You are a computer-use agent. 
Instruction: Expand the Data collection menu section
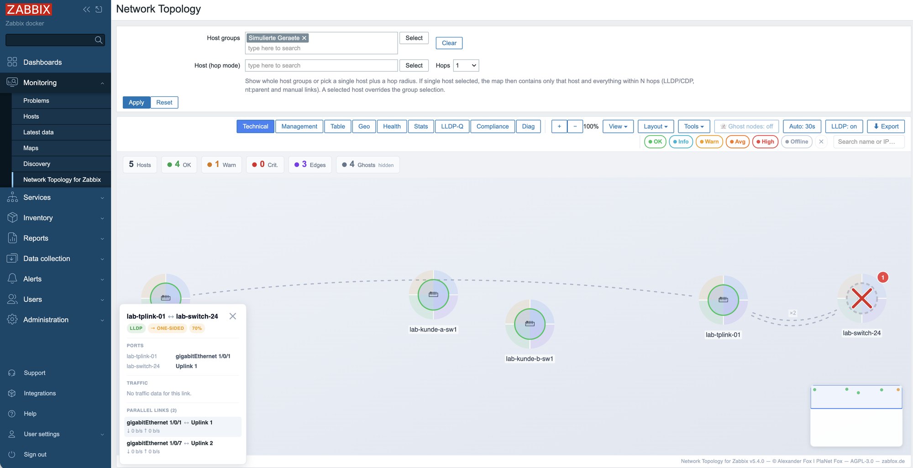click(55, 258)
